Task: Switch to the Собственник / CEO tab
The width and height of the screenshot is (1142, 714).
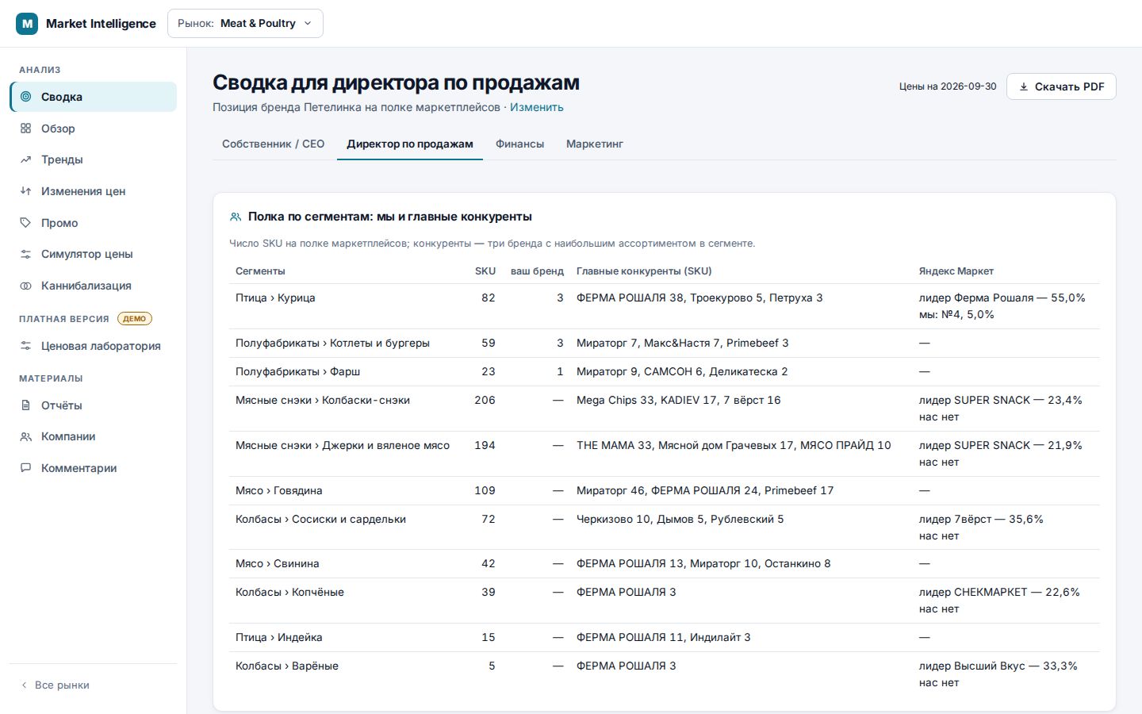Action: (x=273, y=144)
